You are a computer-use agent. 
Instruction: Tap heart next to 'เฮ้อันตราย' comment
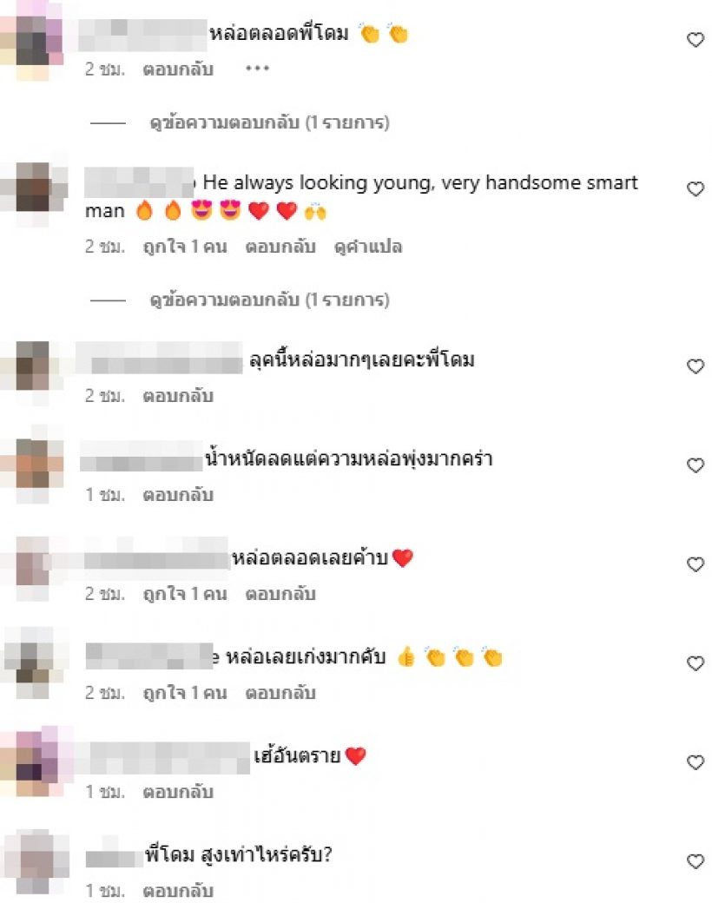(x=696, y=762)
